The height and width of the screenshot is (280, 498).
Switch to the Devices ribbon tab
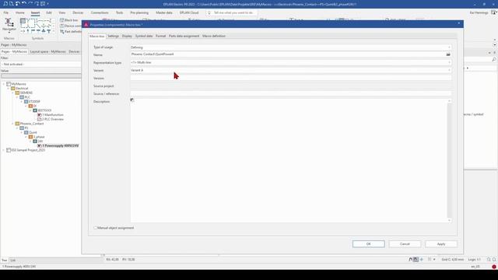click(78, 12)
